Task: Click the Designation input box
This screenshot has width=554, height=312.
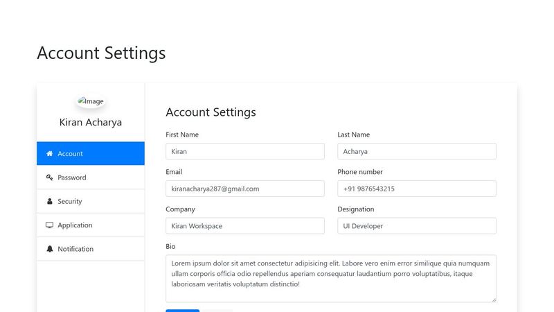Action: (417, 226)
